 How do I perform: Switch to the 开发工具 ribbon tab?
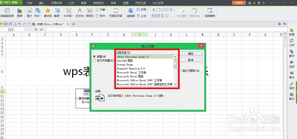[140, 3]
